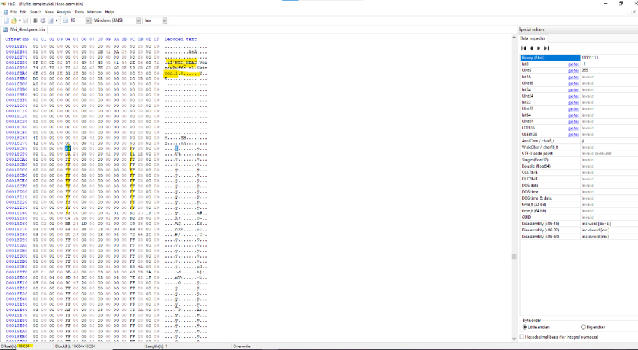
Task: Click the file icon on Wei_Head.perm.bin tab
Action: tap(6, 29)
